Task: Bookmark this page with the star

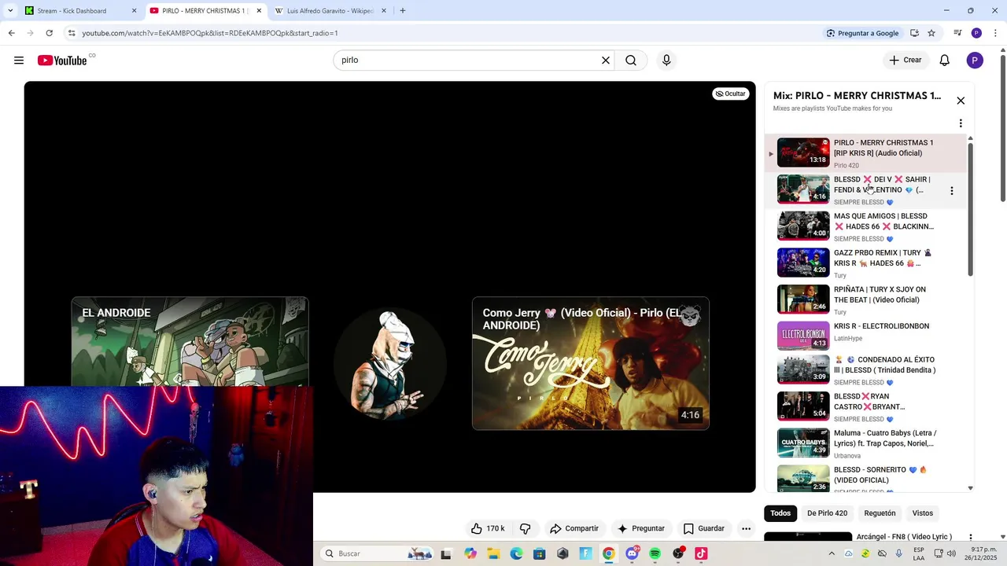Action: point(931,33)
